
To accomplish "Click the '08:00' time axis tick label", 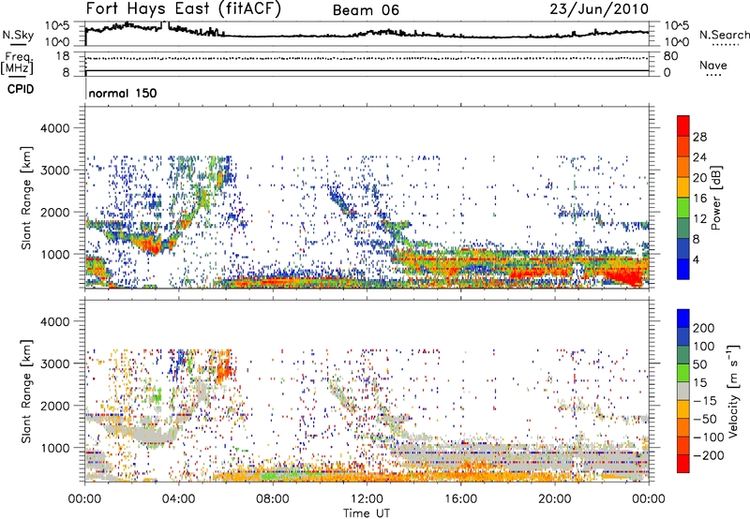I will click(x=273, y=499).
